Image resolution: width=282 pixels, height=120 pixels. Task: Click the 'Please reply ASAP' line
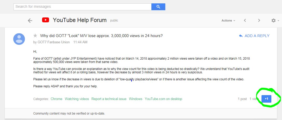(x=65, y=86)
